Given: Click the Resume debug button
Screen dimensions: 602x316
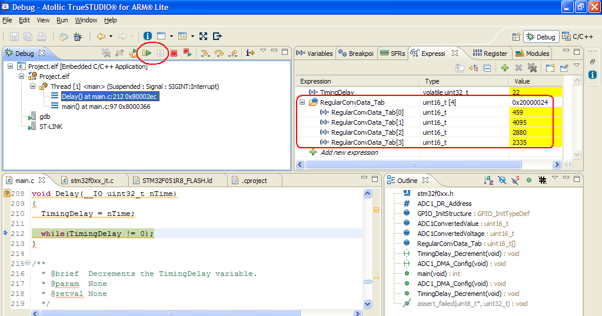Looking at the screenshot, I should pos(147,53).
